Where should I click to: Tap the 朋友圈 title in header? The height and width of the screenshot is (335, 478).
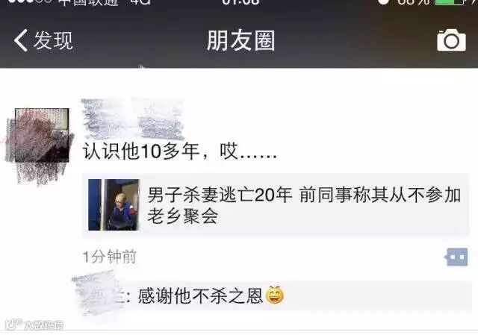240,40
